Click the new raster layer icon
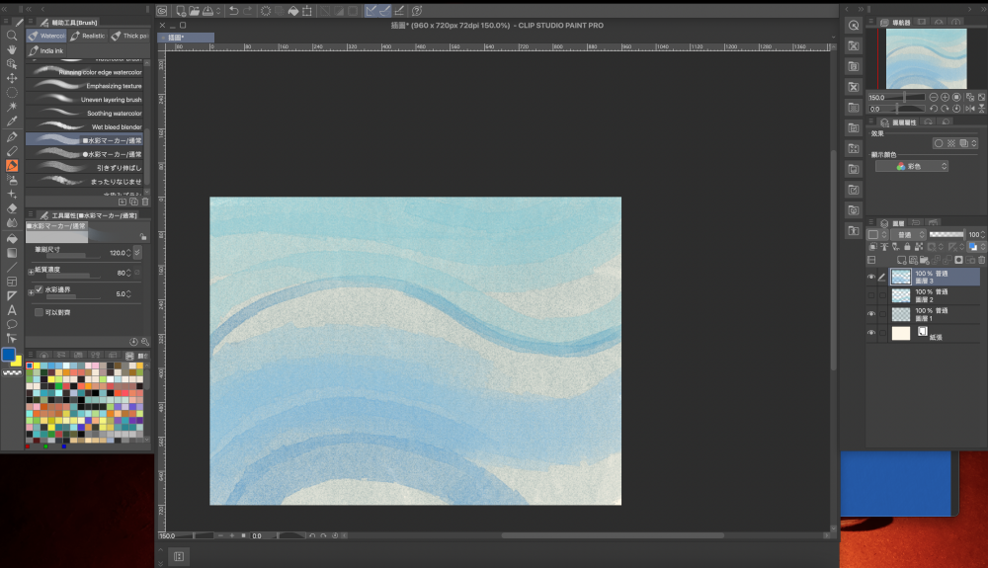 902,260
